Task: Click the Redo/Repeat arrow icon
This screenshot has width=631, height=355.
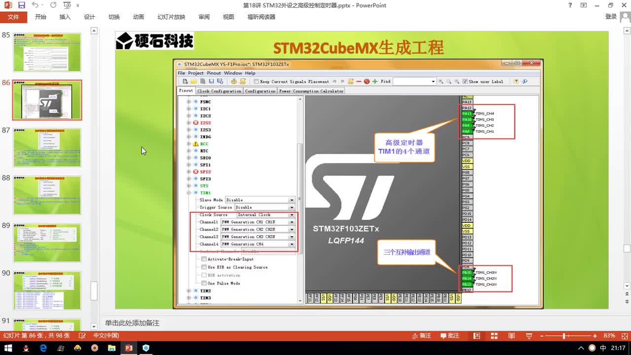Action: point(53,5)
